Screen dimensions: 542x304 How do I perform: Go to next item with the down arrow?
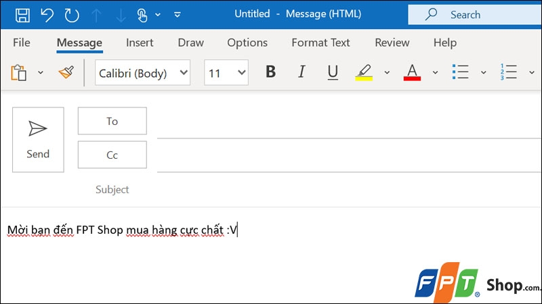pyautogui.click(x=121, y=15)
